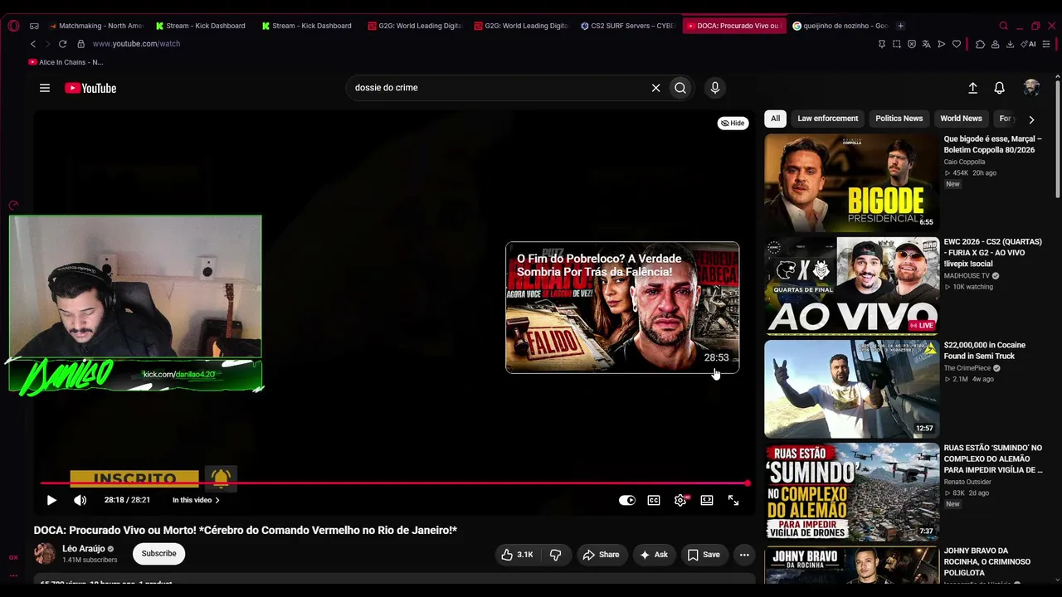This screenshot has height=597, width=1062.
Task: Open the Ask AI button
Action: [654, 555]
